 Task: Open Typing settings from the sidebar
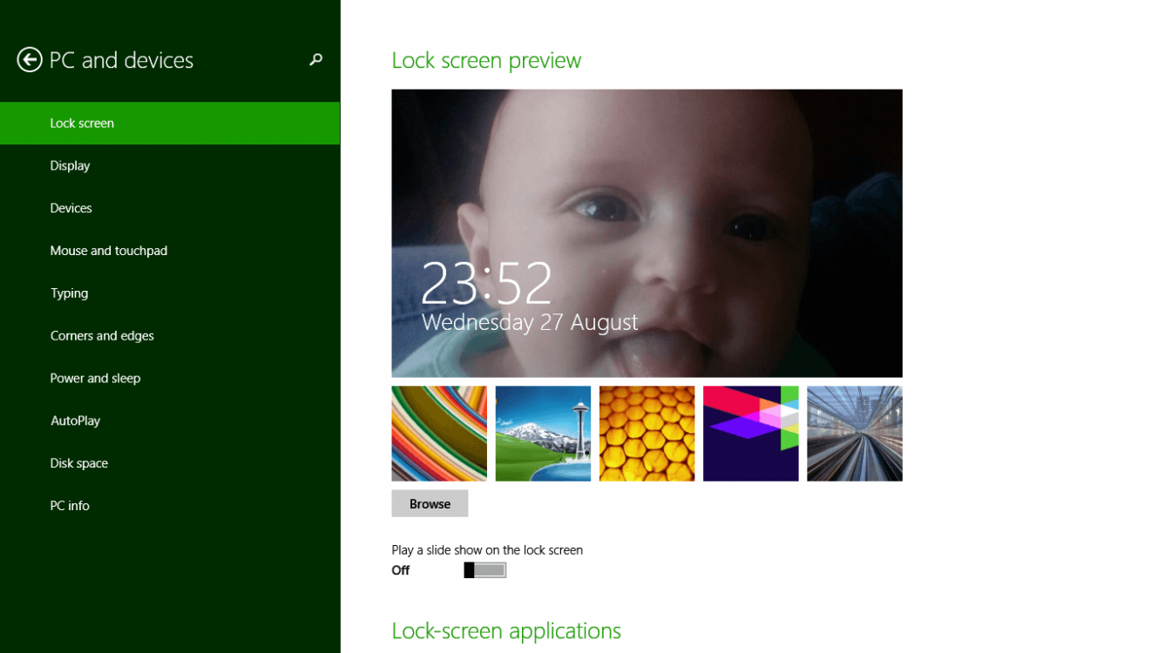[x=69, y=293]
